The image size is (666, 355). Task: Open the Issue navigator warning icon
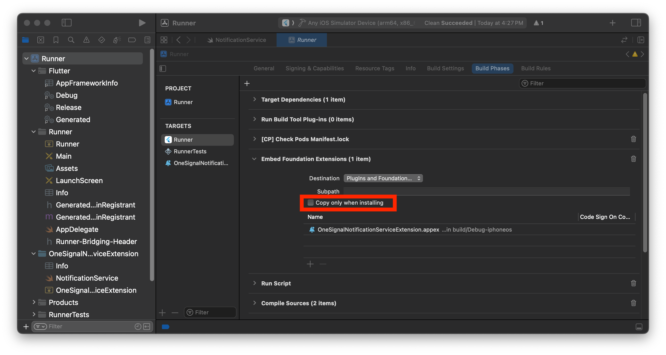point(86,40)
